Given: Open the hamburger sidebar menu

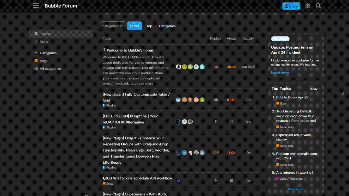Looking at the screenshot, I should pos(36,6).
